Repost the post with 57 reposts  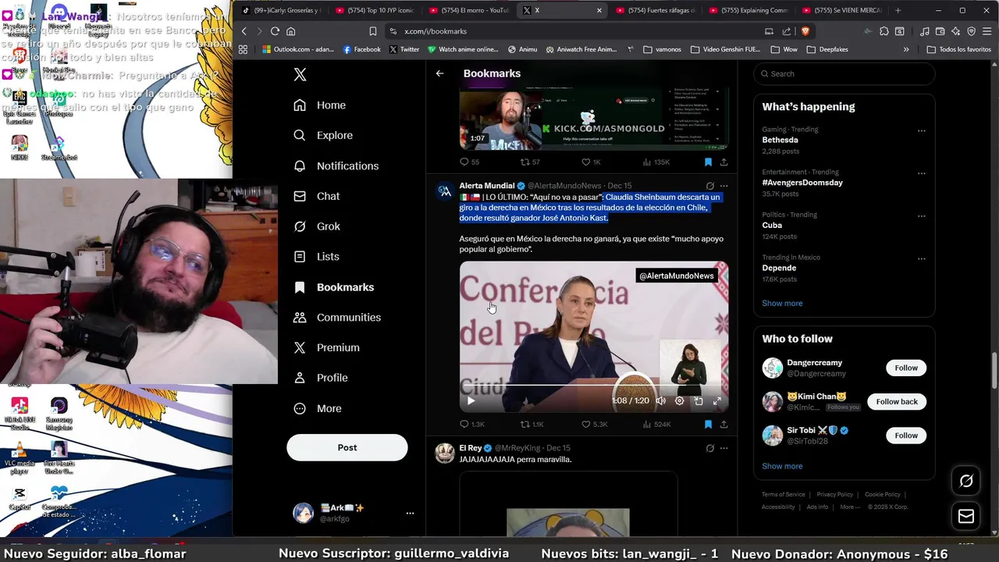(531, 162)
